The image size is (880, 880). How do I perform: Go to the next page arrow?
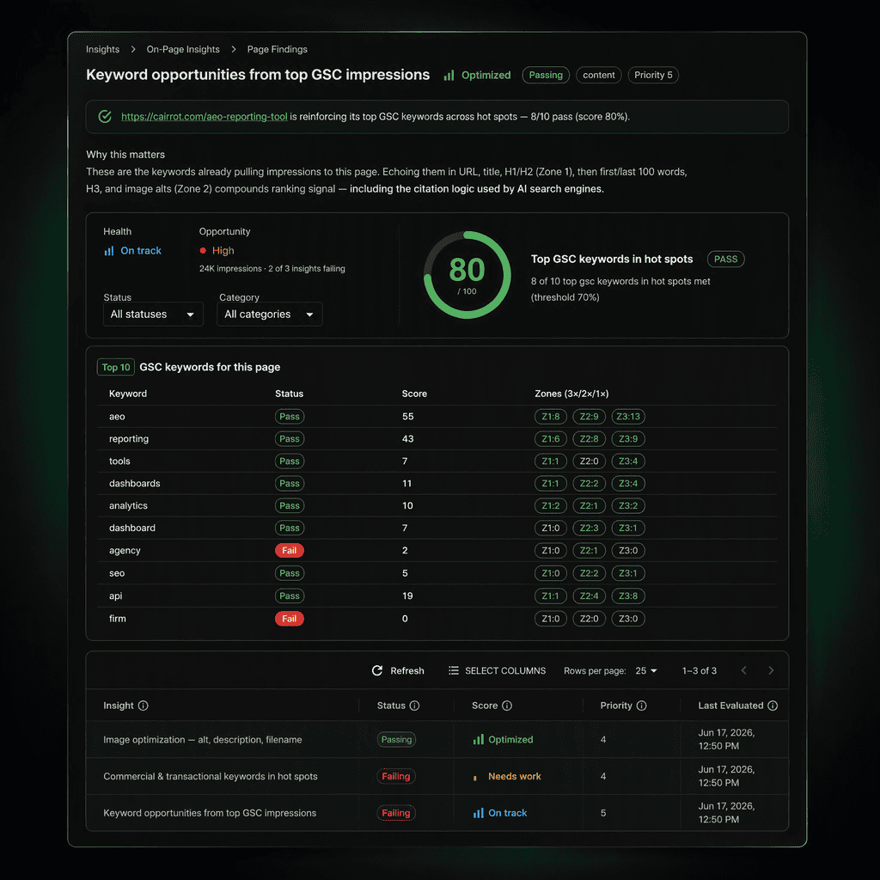[x=771, y=670]
